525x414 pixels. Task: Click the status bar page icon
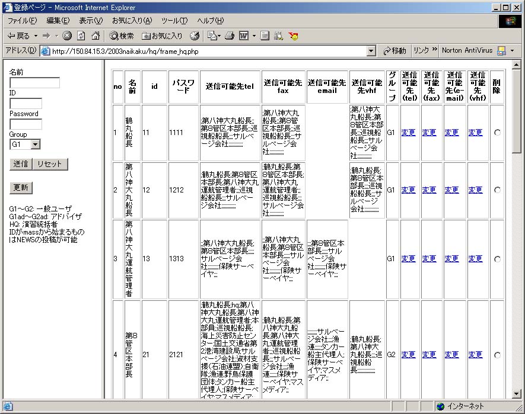click(x=8, y=406)
